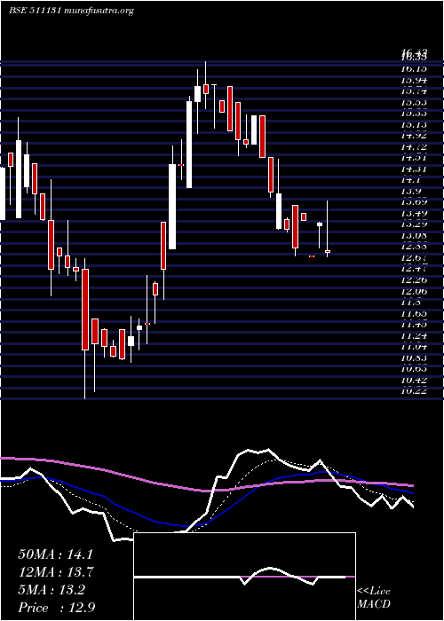Select the 5MA : 13.2 label
The height and width of the screenshot is (621, 444).
tap(52, 590)
